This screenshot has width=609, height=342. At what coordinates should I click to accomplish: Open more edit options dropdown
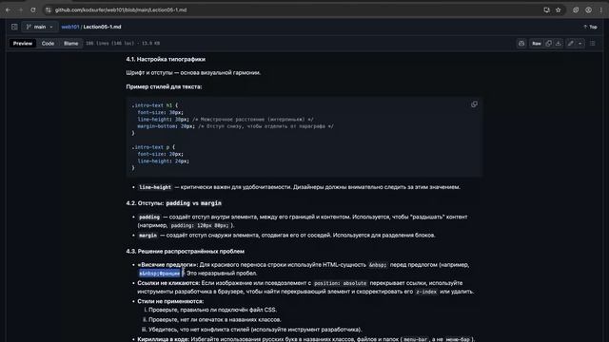(x=580, y=44)
